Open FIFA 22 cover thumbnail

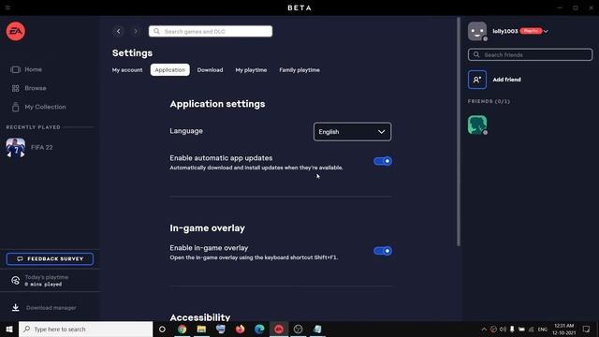16,148
